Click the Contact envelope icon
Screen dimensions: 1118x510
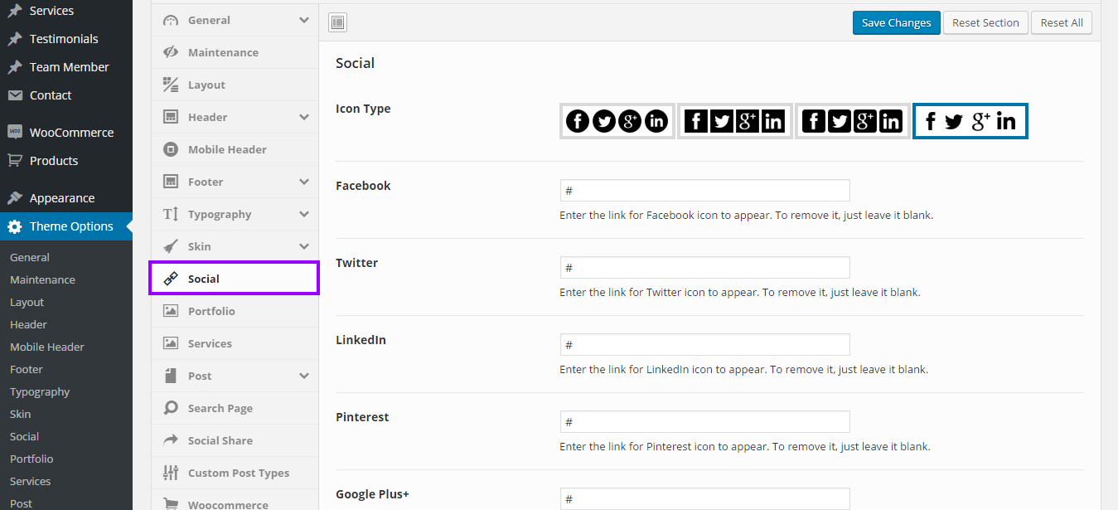(x=15, y=95)
